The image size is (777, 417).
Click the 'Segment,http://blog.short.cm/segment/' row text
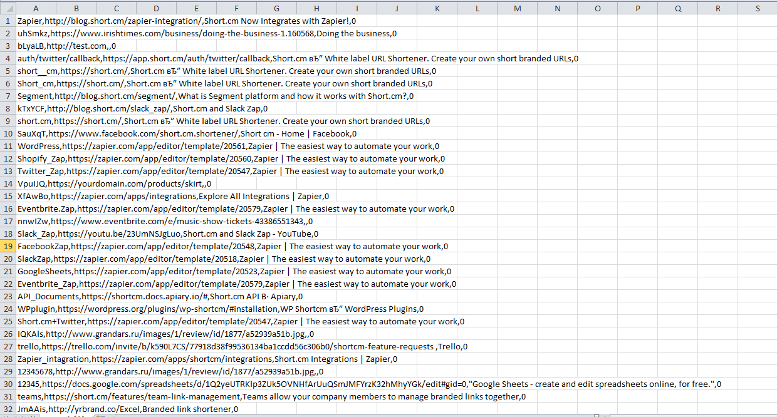point(215,96)
